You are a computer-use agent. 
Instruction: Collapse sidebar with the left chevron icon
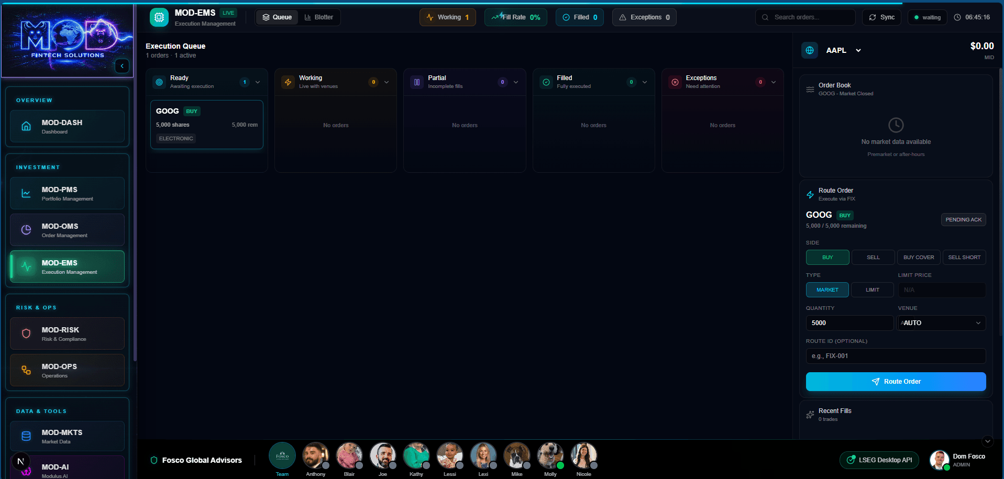[x=122, y=66]
